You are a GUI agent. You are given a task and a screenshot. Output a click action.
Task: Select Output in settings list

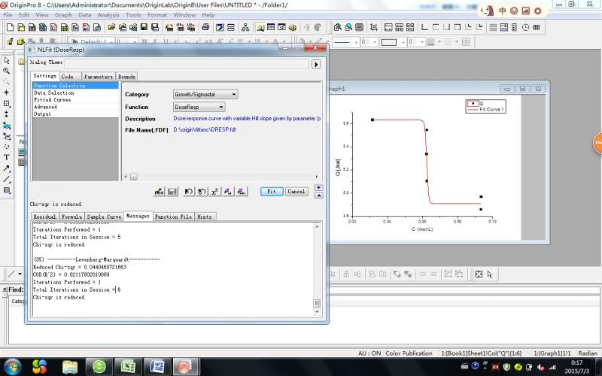click(x=76, y=114)
